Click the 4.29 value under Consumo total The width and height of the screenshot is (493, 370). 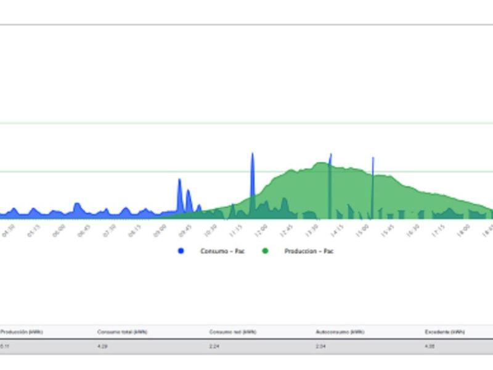102,347
